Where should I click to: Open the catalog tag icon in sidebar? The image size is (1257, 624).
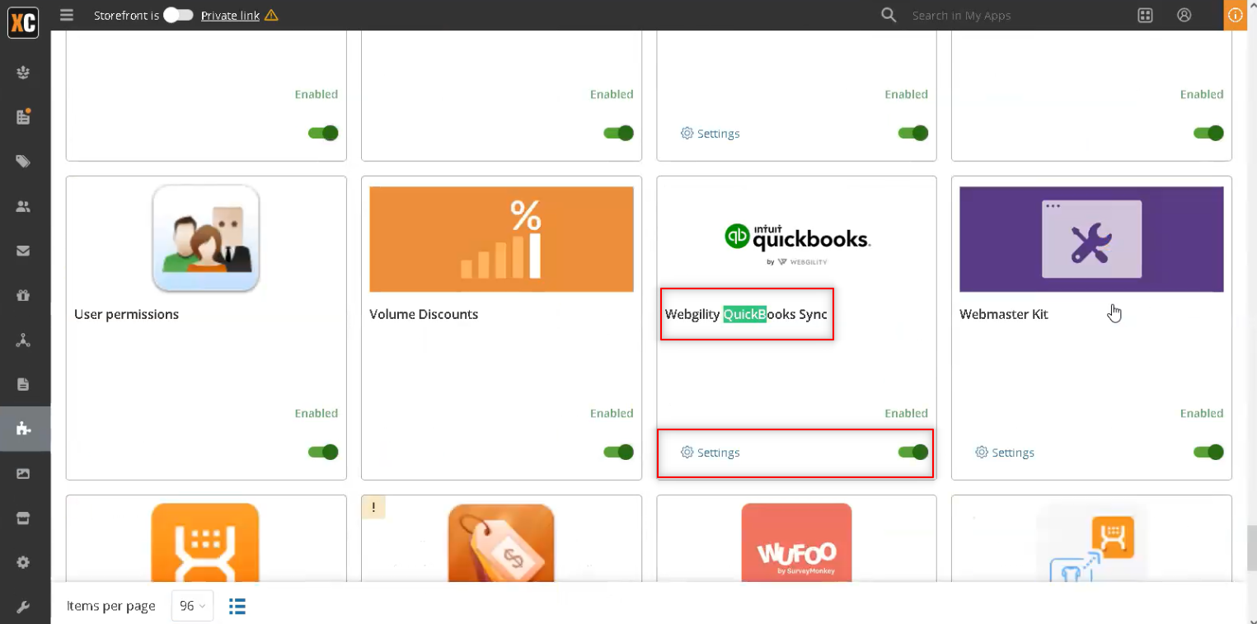point(23,162)
